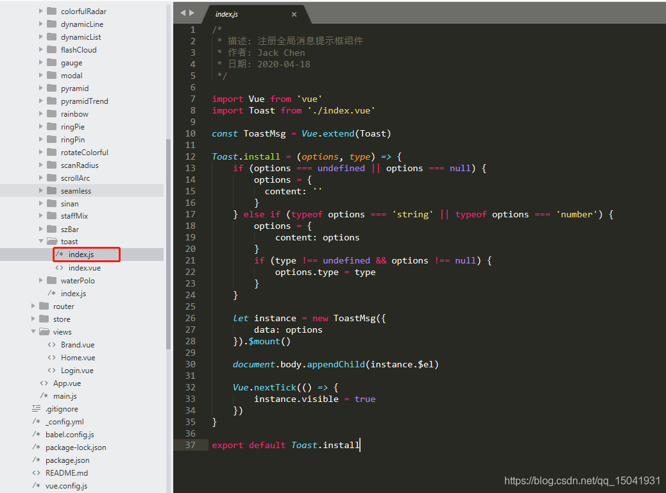Collapse the toast folder arrow
Viewport: 666px width, 493px height.
point(41,241)
